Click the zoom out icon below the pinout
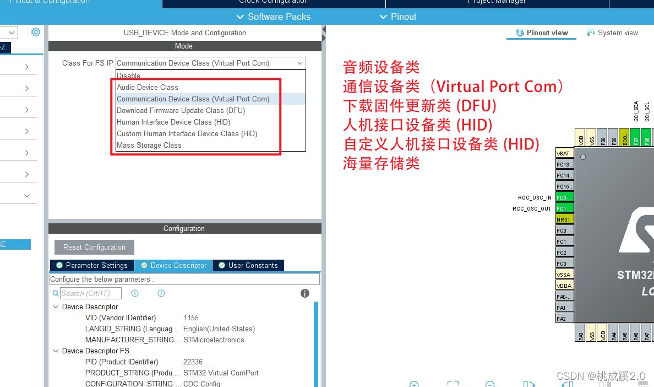 489,384
